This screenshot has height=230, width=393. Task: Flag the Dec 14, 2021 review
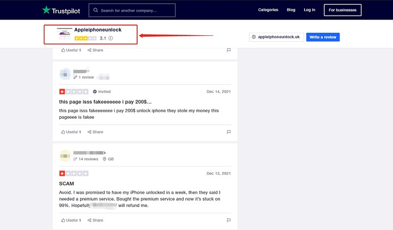click(x=228, y=132)
